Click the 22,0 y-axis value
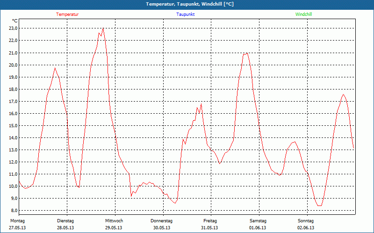Image resolution: width=374 pixels, height=233 pixels. [x=13, y=41]
